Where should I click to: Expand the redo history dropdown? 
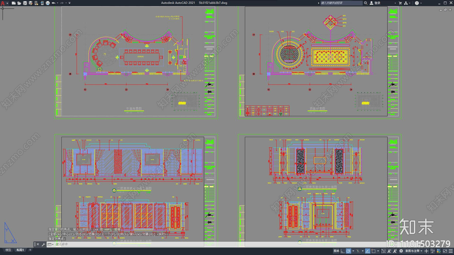(x=66, y=3)
